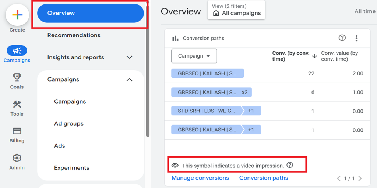Open the Billing card icon
This screenshot has width=377, height=188.
[x=17, y=131]
